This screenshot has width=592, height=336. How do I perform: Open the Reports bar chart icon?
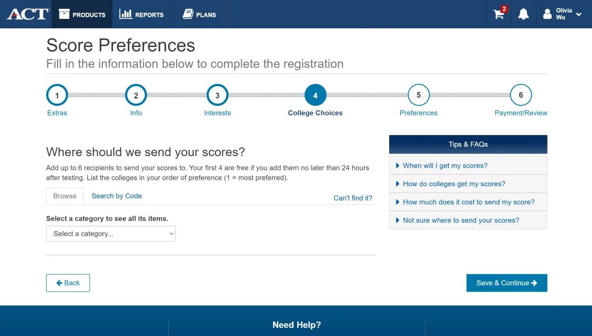(126, 14)
